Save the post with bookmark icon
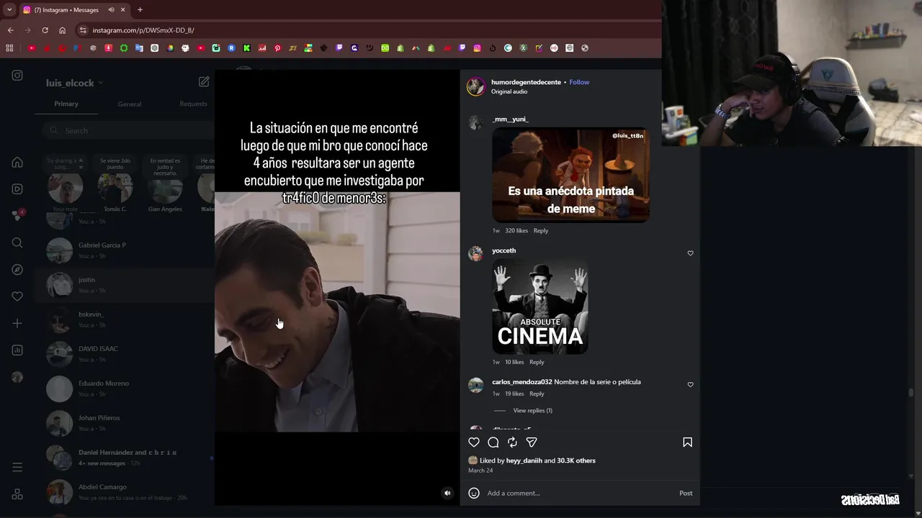 687,442
